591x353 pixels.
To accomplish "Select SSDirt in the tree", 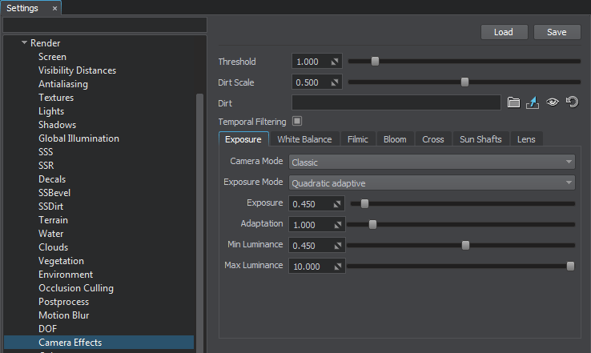I will (51, 206).
